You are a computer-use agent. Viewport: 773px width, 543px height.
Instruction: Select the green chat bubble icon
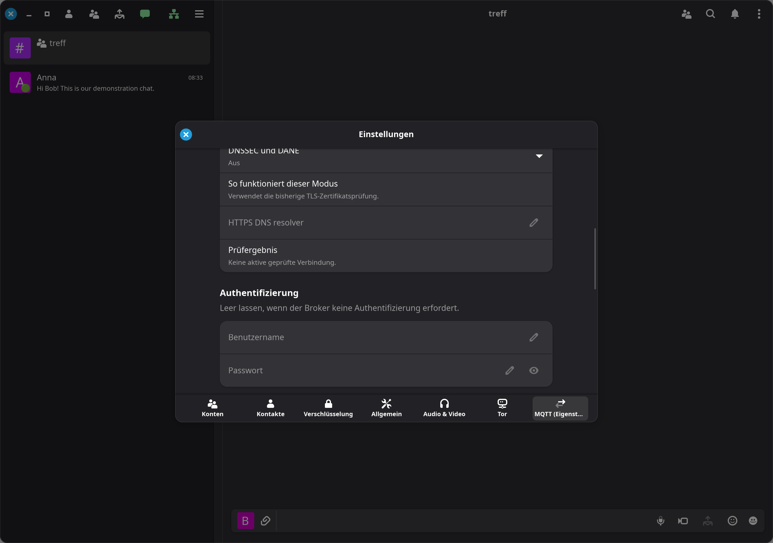pos(145,14)
